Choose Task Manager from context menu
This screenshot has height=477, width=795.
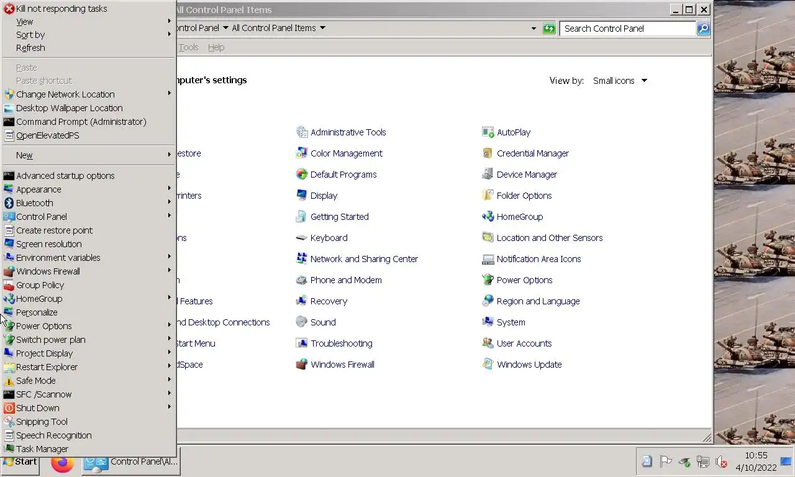pos(88,449)
